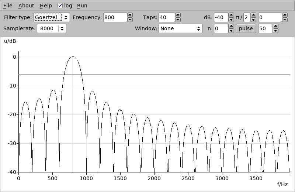Open the File menu
295x192 pixels.
click(x=8, y=6)
